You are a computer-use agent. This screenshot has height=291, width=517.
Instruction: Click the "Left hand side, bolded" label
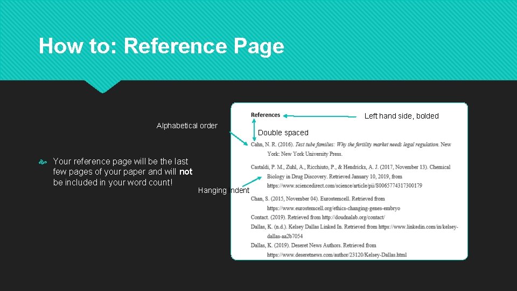401,116
